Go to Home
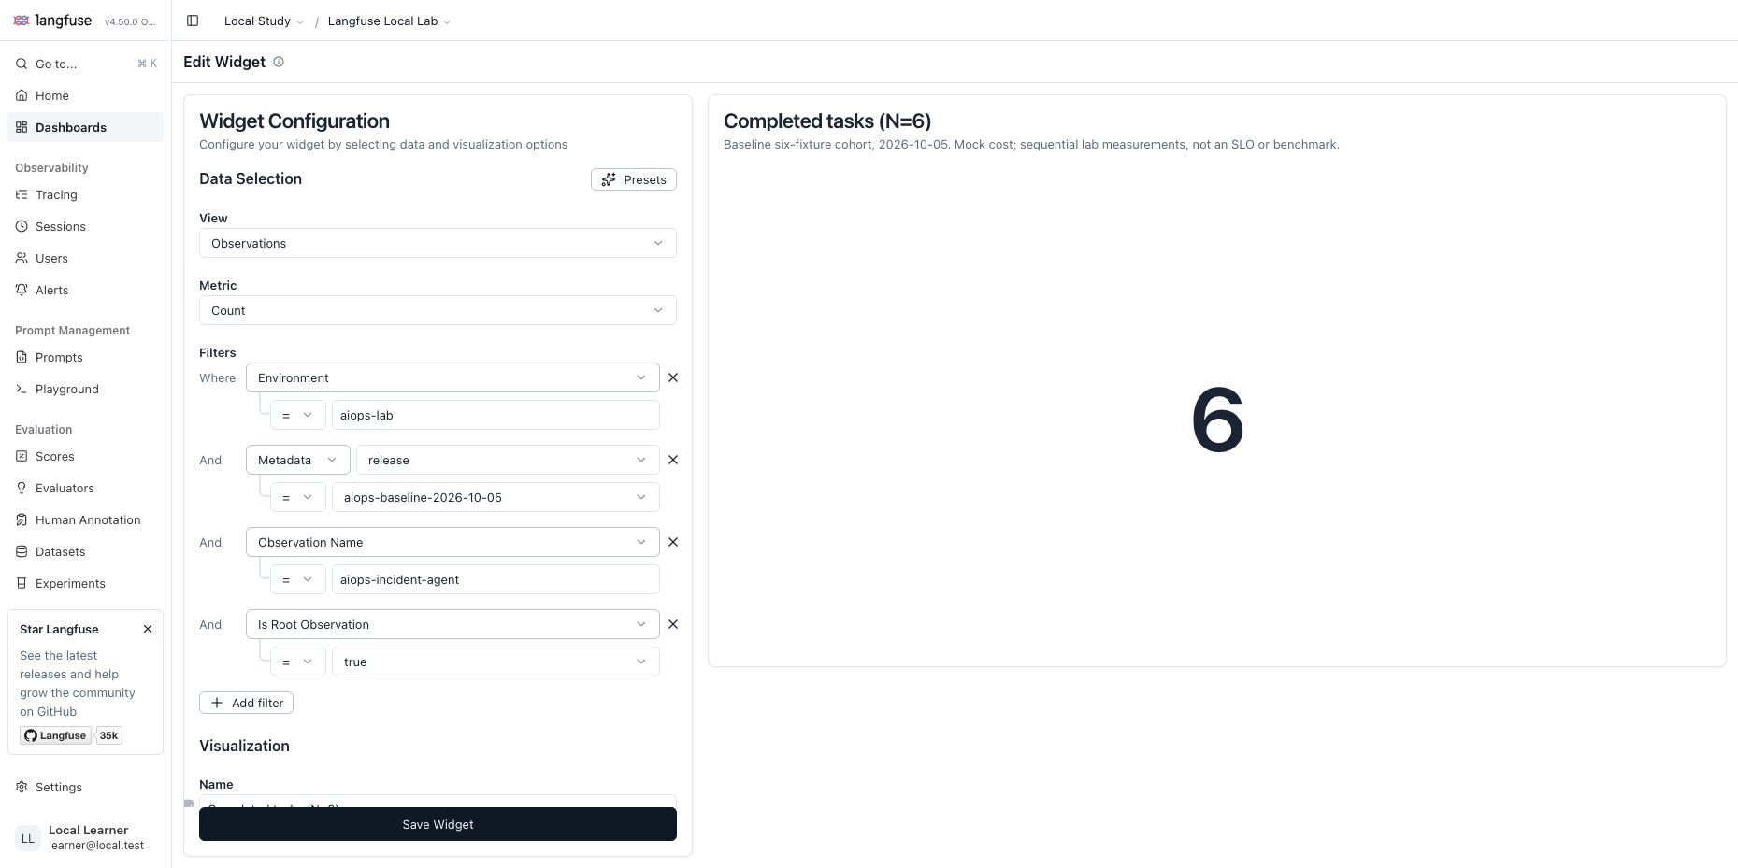Viewport: 1738px width, 868px height. pyautogui.click(x=86, y=95)
